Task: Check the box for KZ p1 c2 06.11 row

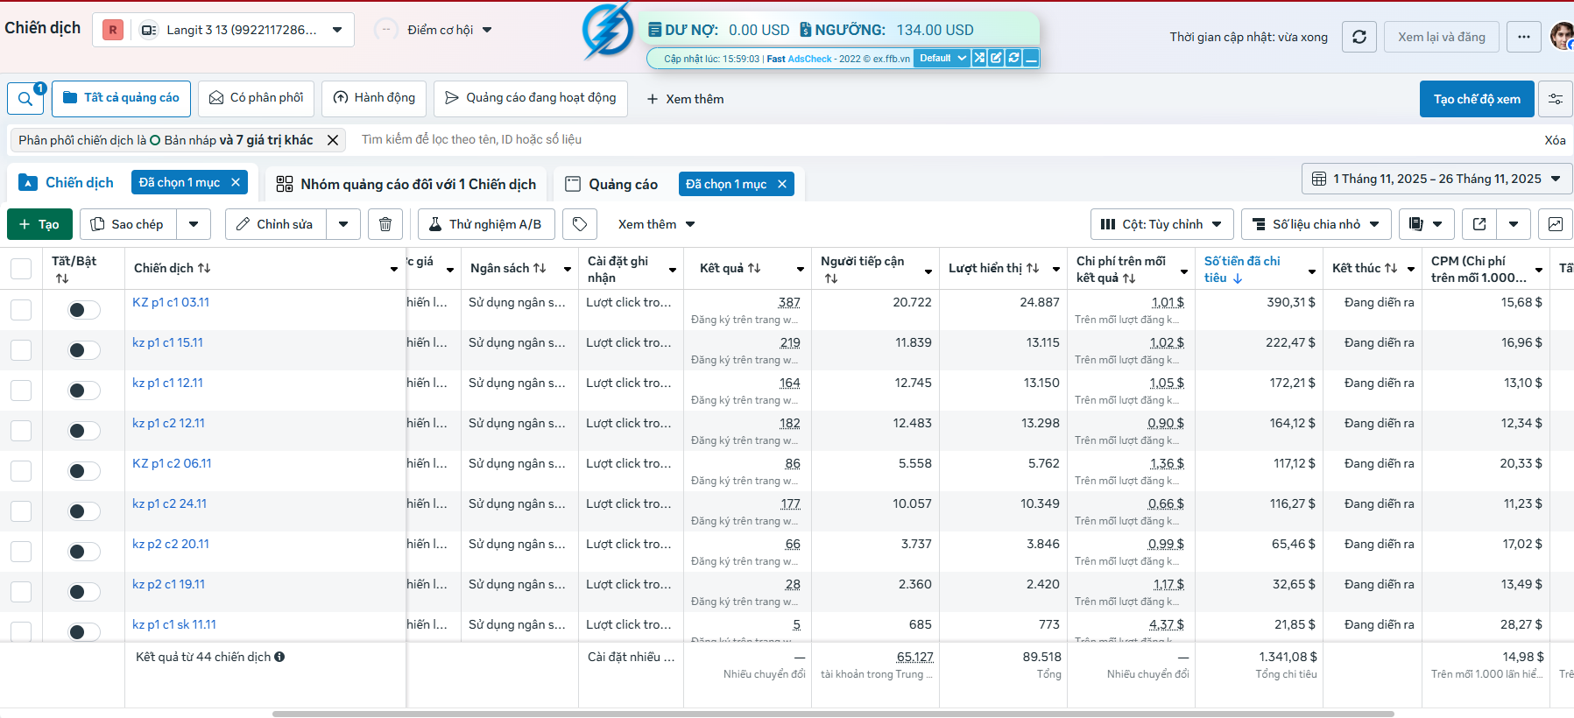Action: pos(21,471)
